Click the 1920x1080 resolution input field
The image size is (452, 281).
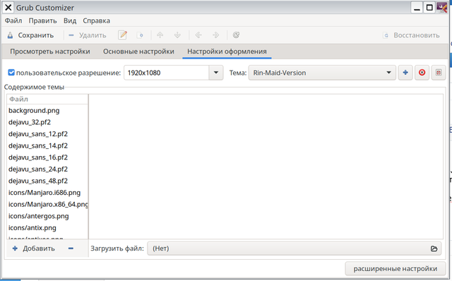pyautogui.click(x=167, y=73)
